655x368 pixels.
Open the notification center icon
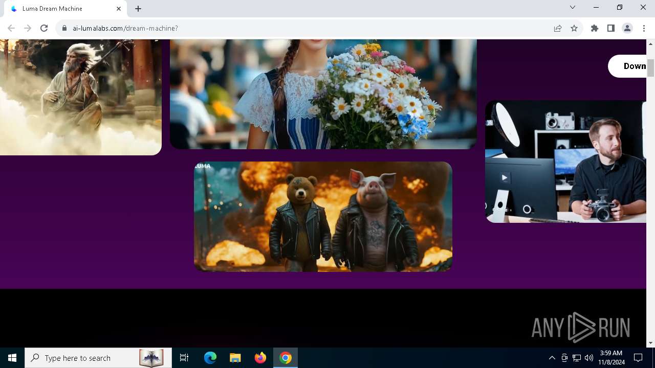(638, 358)
